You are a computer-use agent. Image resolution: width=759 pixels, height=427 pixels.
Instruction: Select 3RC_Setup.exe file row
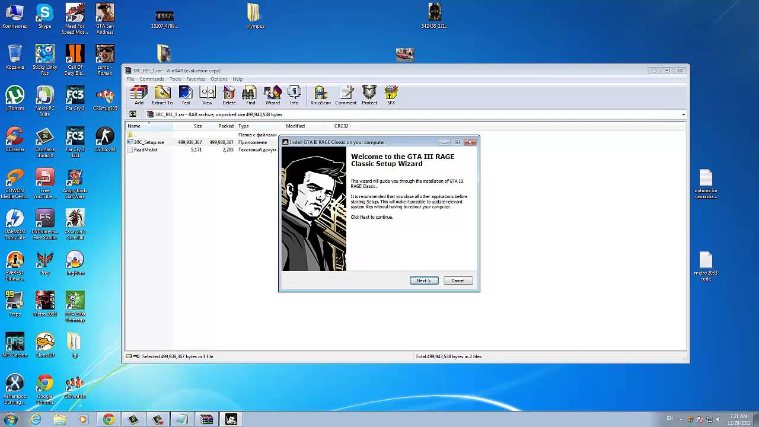pyautogui.click(x=202, y=142)
